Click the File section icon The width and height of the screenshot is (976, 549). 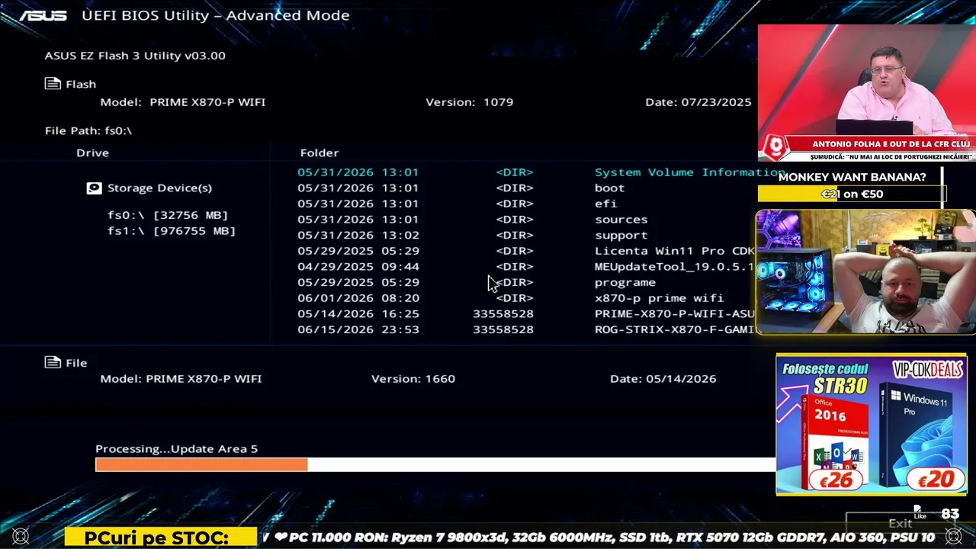[53, 362]
